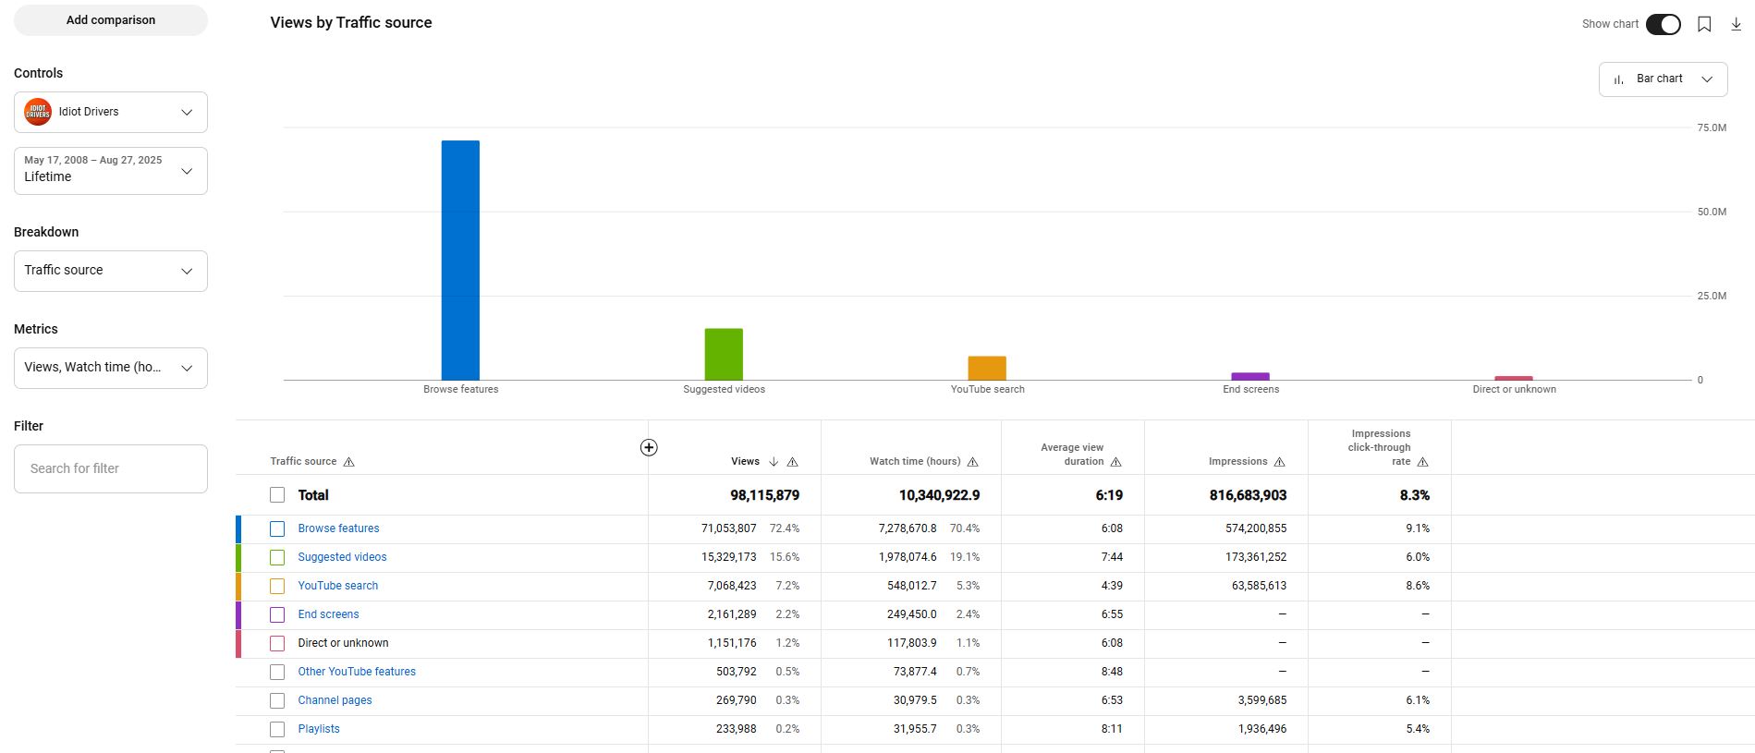This screenshot has width=1755, height=753.
Task: Click warning icon next to Impressions header
Action: (1279, 462)
